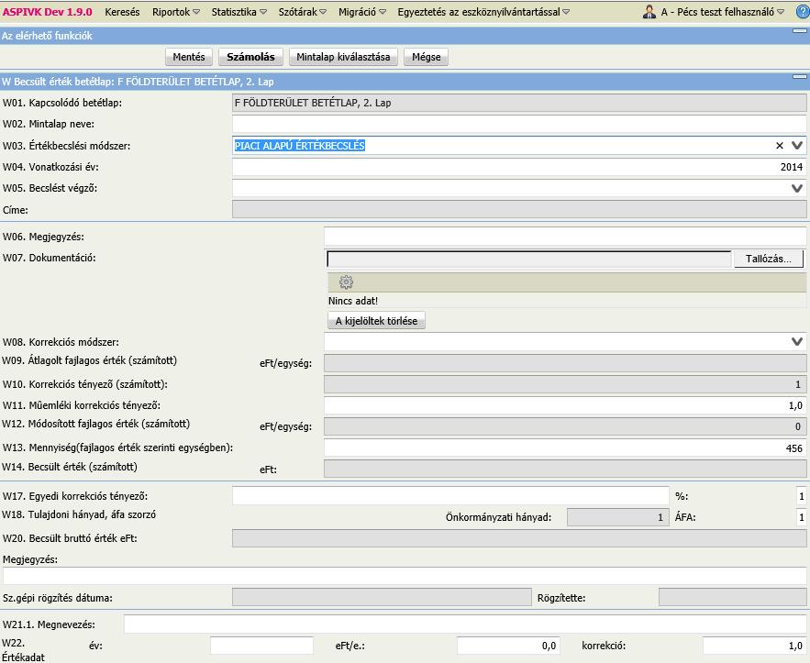810x663 pixels.
Task: Open the Riportok menu
Action: tap(175, 12)
